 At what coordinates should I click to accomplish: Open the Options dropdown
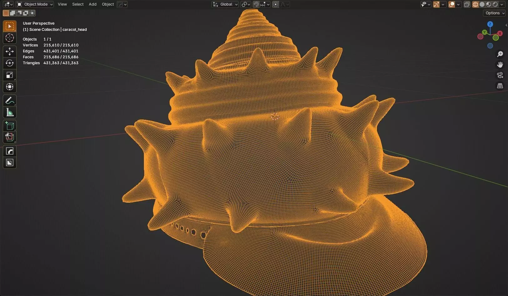pyautogui.click(x=495, y=13)
